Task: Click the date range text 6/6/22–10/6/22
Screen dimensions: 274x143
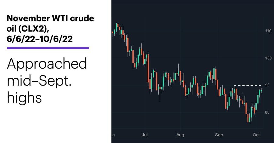Action: point(40,39)
